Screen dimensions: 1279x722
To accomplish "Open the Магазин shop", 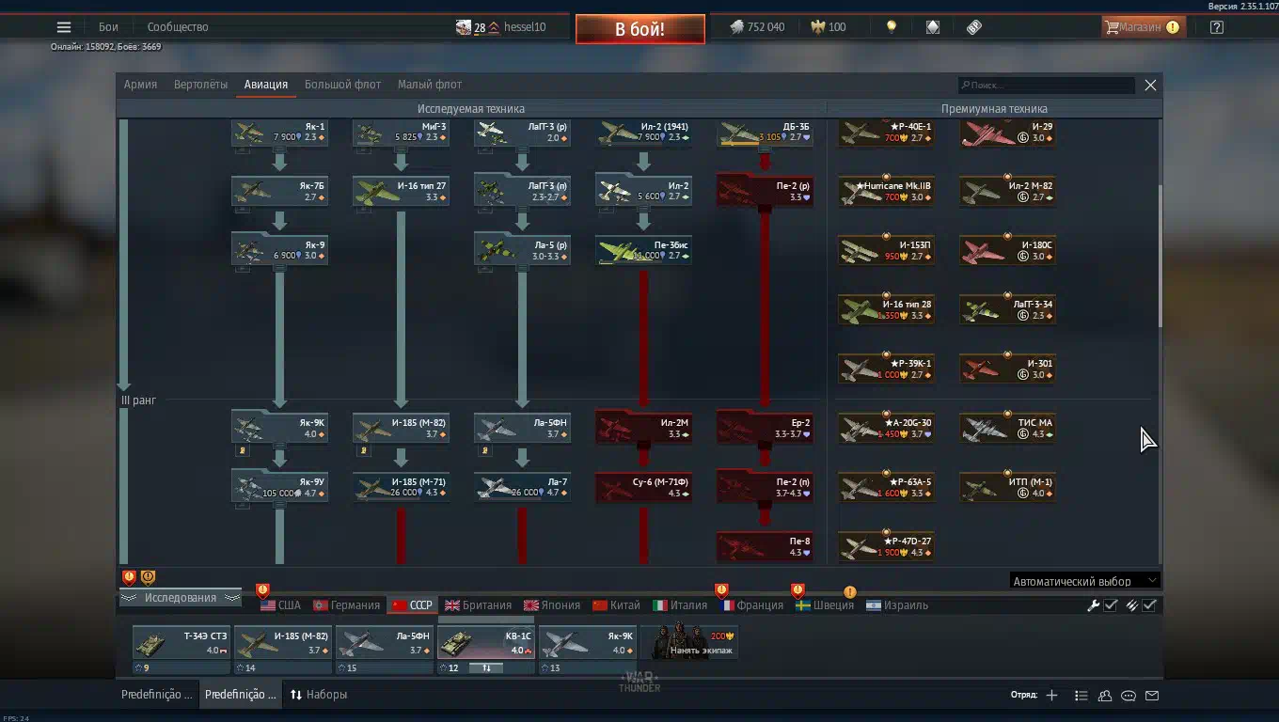I will coord(1143,27).
